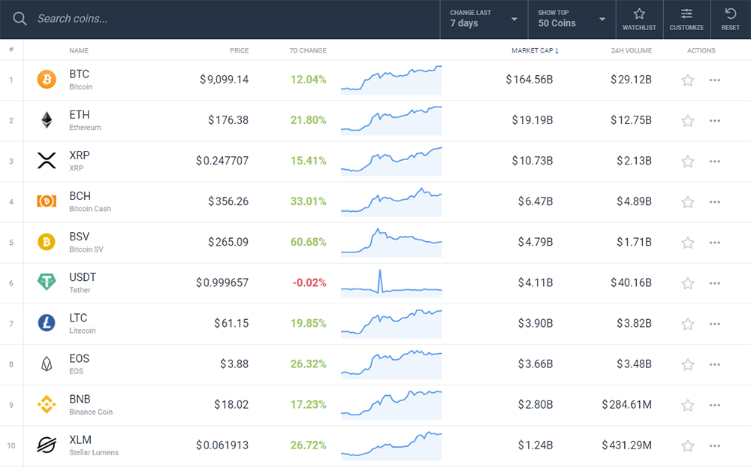Click the Stellar Lumens XLM logo icon
Screen dimensions: 751x468
point(47,445)
